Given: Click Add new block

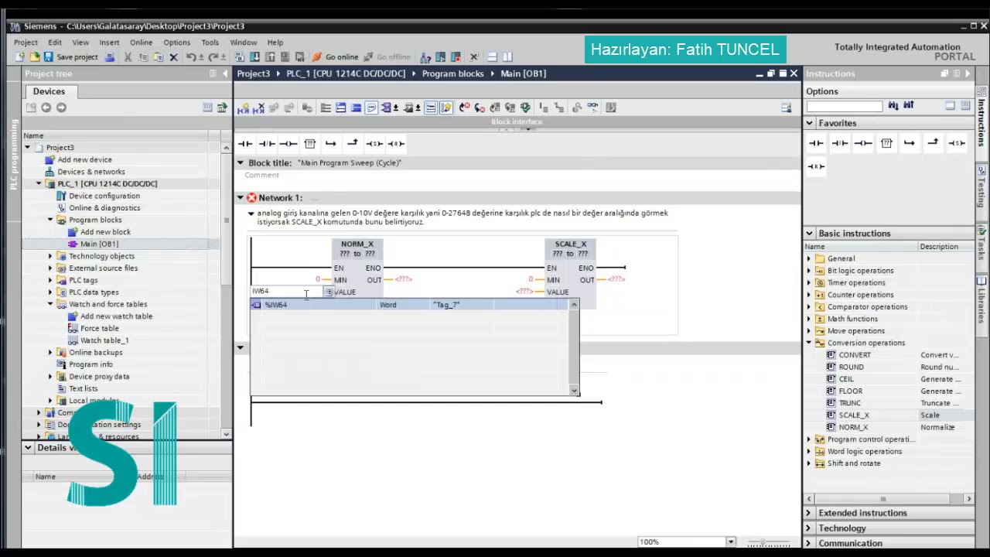Looking at the screenshot, I should coord(105,232).
